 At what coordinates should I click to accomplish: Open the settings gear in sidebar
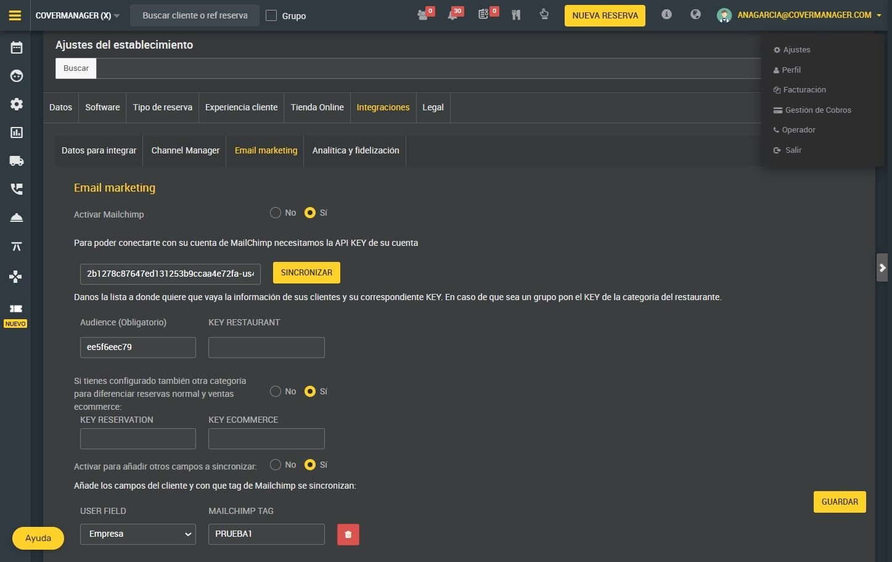click(x=17, y=104)
